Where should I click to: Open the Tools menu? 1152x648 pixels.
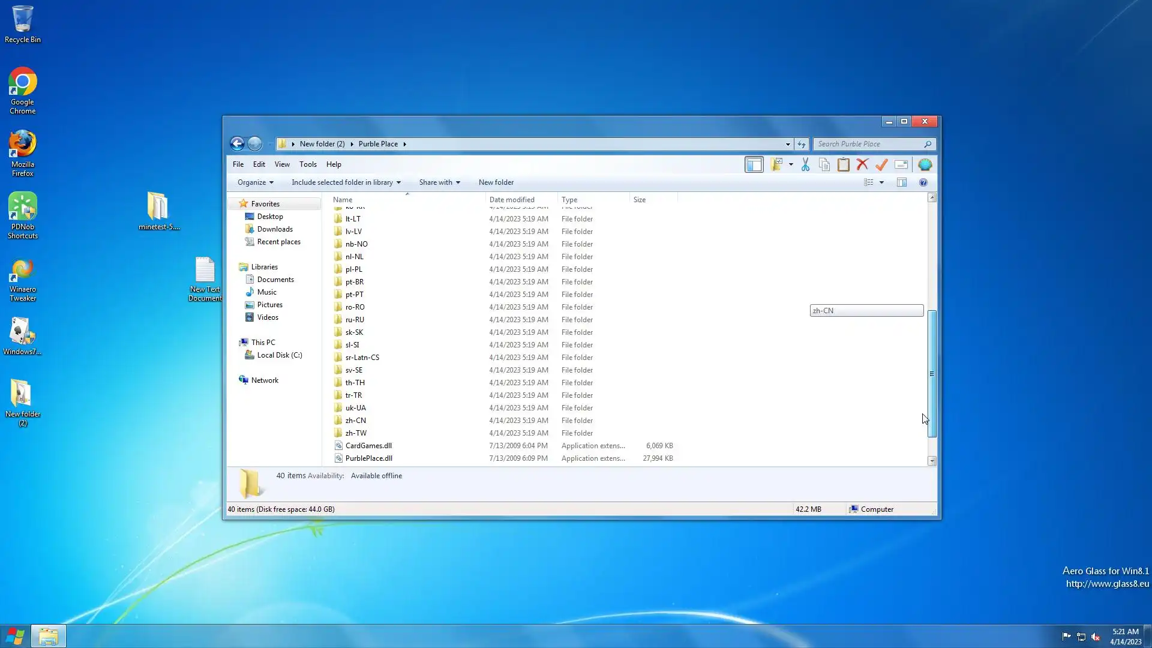coord(308,164)
